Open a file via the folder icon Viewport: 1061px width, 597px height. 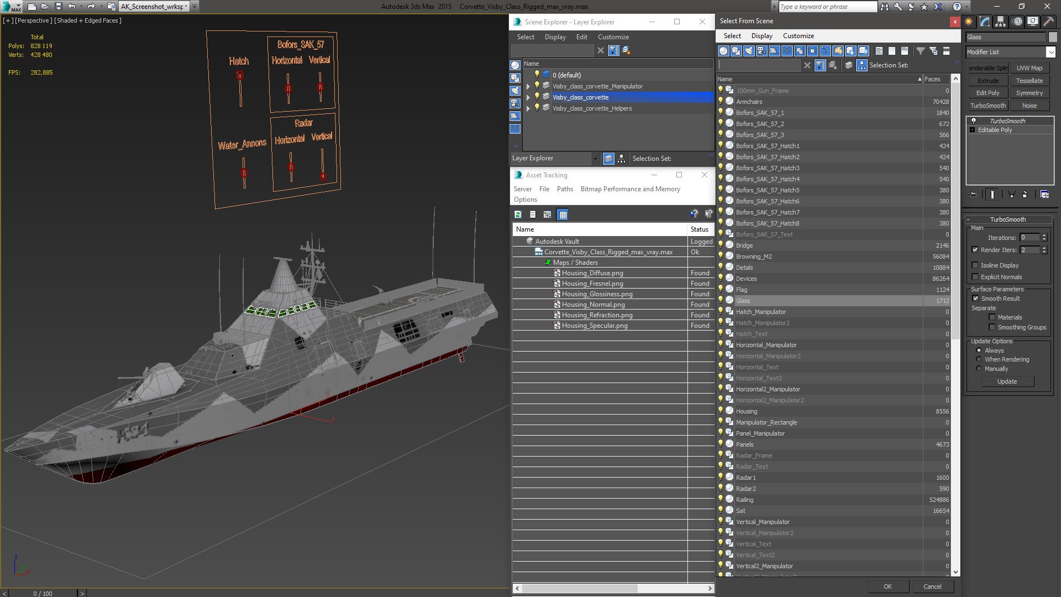pyautogui.click(x=45, y=7)
